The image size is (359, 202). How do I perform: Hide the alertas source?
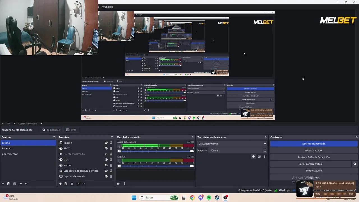tap(106, 165)
